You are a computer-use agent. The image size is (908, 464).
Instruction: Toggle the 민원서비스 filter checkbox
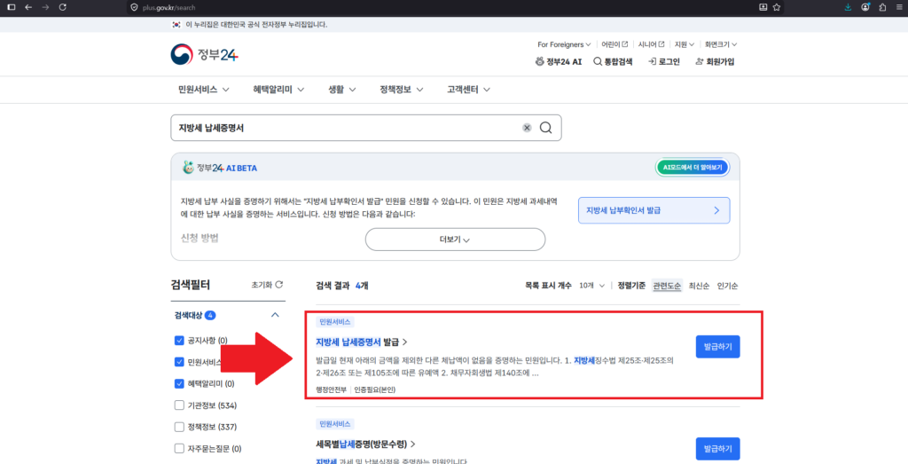point(179,362)
